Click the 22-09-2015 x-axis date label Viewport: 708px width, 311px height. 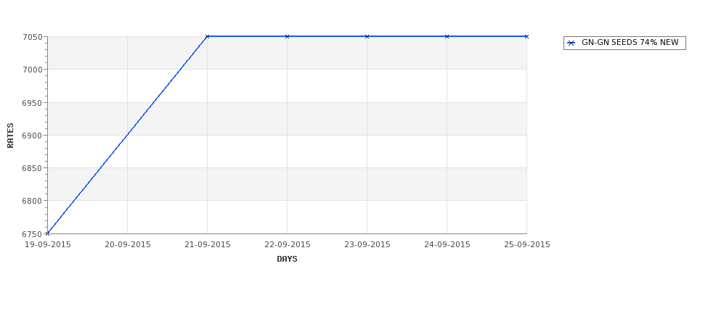tap(287, 245)
